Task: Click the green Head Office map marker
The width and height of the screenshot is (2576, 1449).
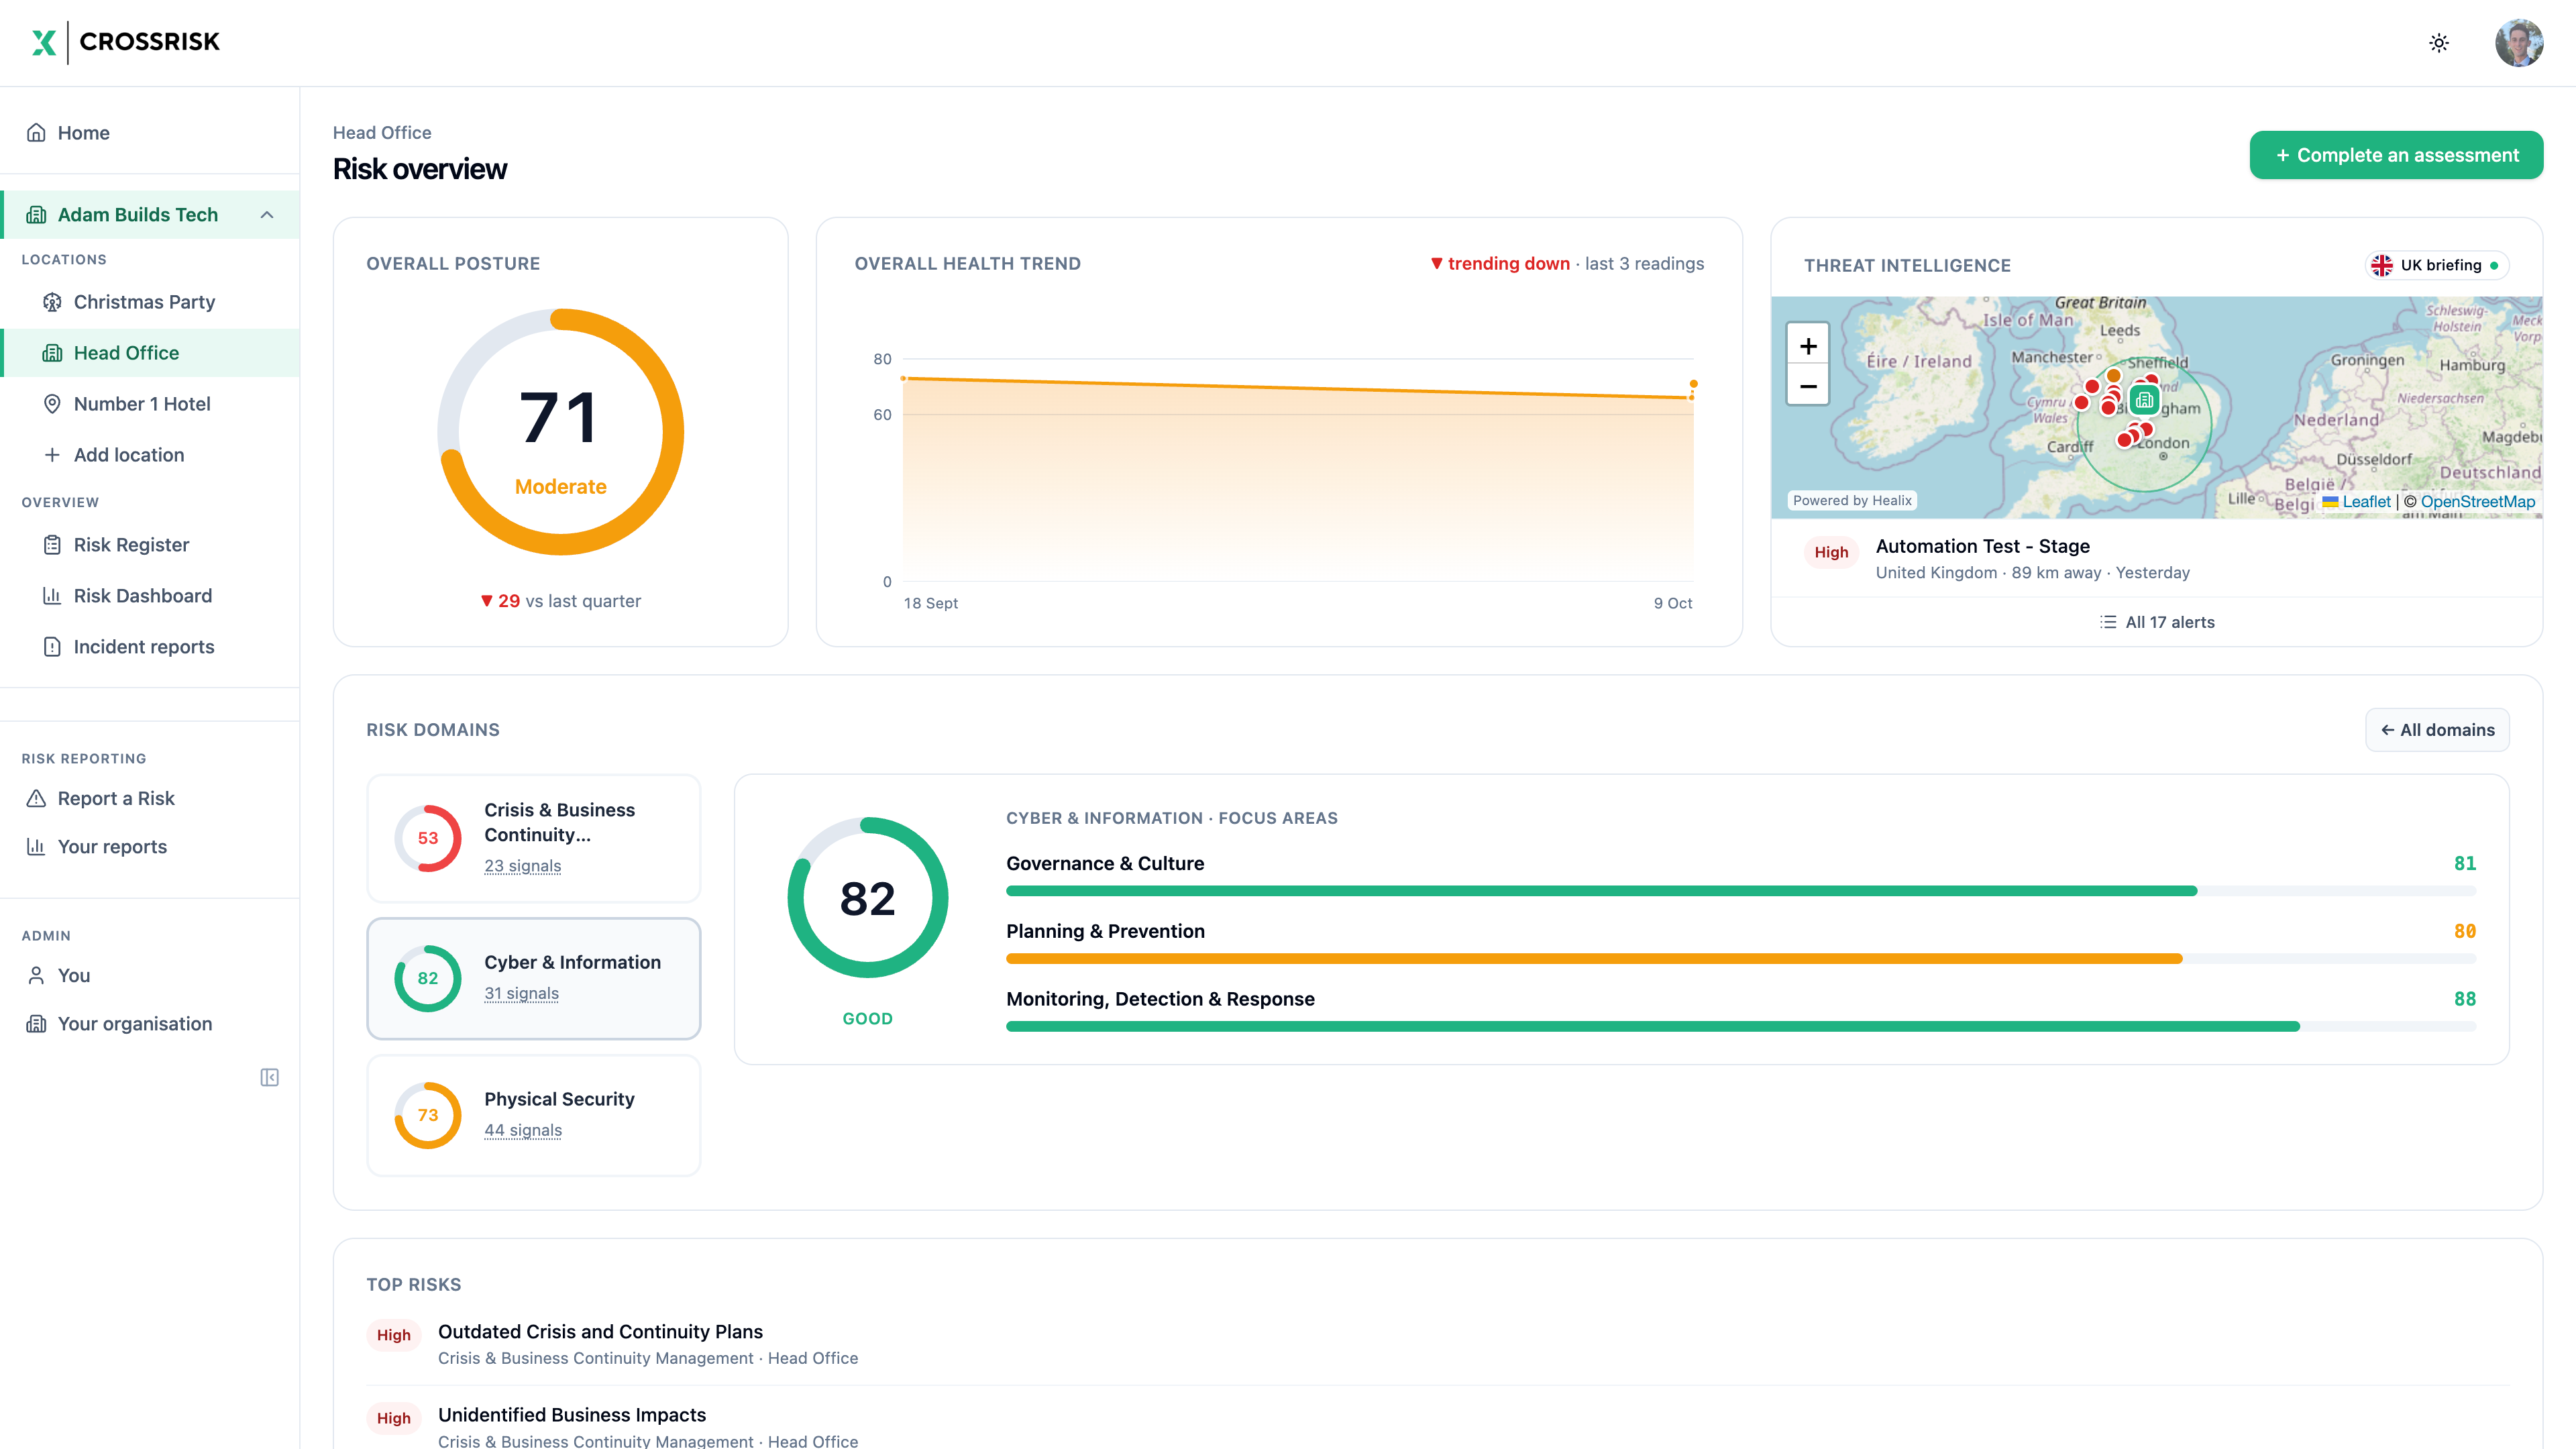Action: tap(2144, 401)
